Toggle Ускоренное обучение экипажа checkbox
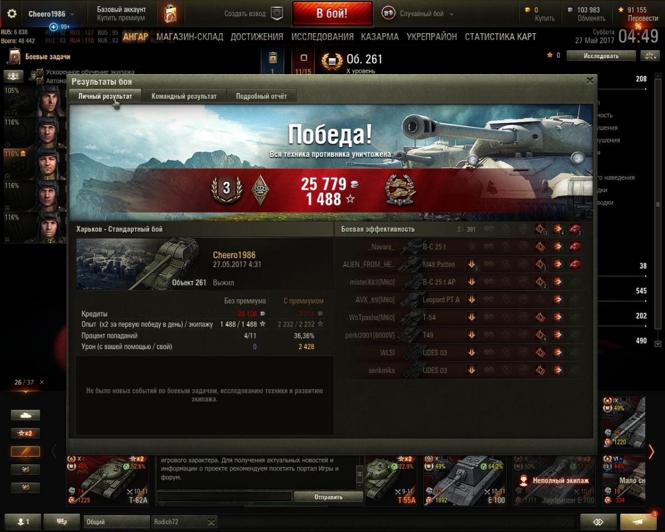 pyautogui.click(x=40, y=72)
